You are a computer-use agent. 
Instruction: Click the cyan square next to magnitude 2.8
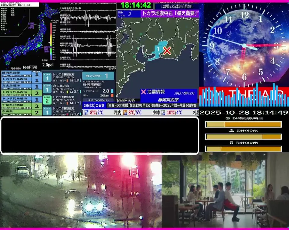pyautogui.click(x=112, y=91)
